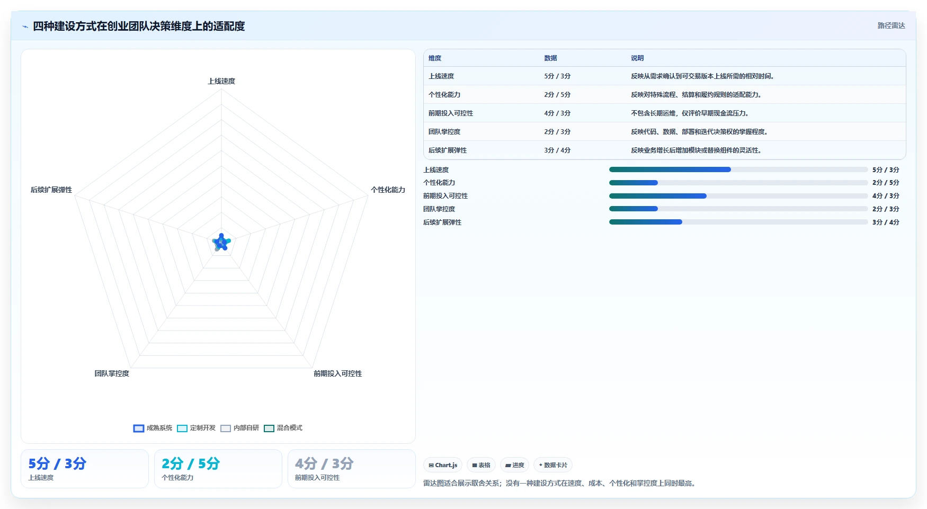The height and width of the screenshot is (509, 927).
Task: Click the small icon before the page title
Action: (x=25, y=26)
